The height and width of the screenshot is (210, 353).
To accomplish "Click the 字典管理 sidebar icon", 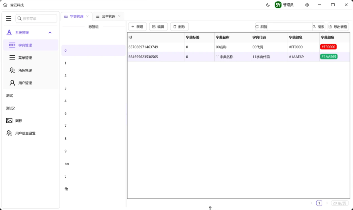I will tap(12, 45).
